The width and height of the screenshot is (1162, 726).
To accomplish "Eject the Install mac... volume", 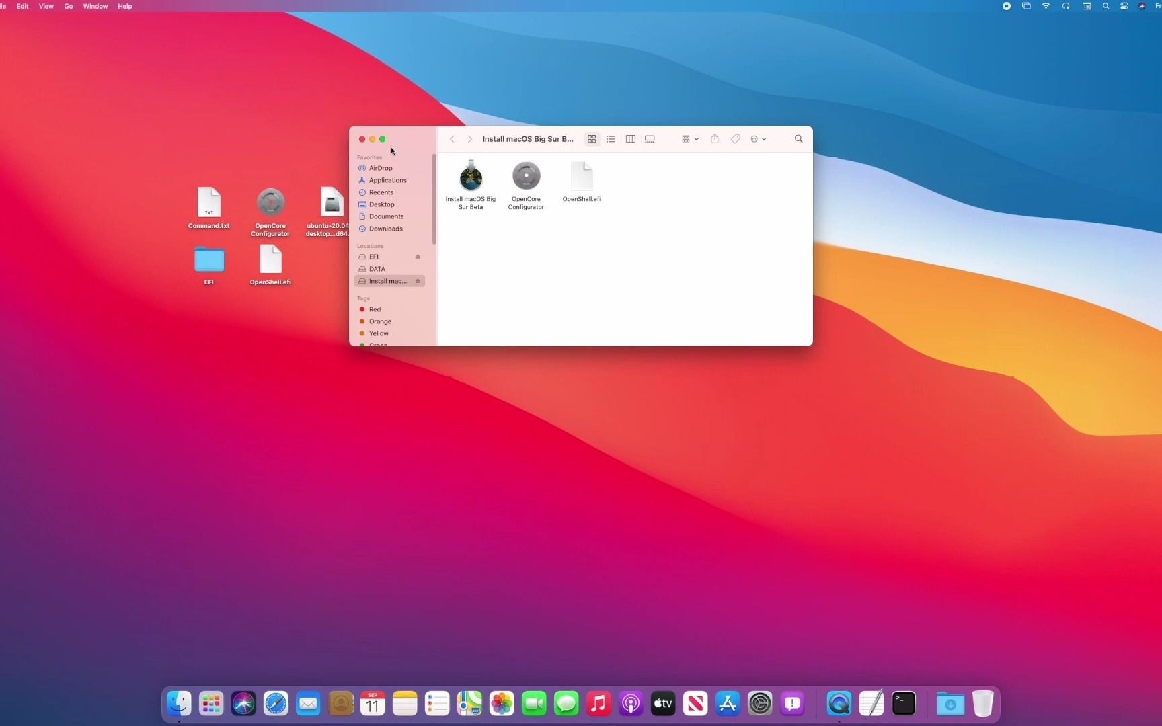I will click(419, 281).
